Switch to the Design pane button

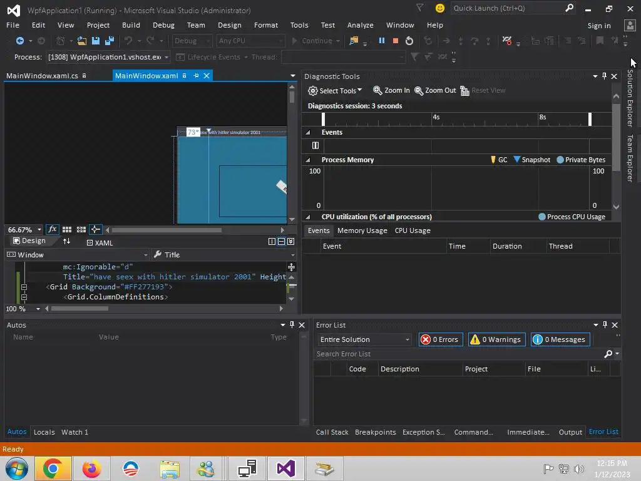point(29,241)
